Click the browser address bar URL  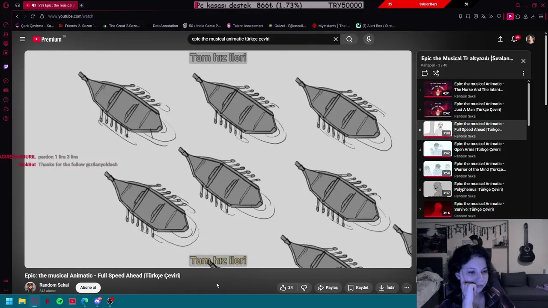(x=71, y=16)
